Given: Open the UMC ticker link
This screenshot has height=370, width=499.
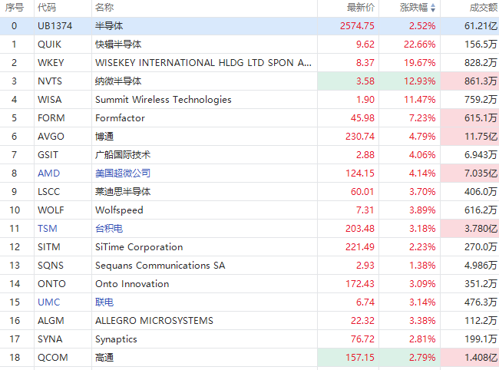Looking at the screenshot, I should pos(48,302).
